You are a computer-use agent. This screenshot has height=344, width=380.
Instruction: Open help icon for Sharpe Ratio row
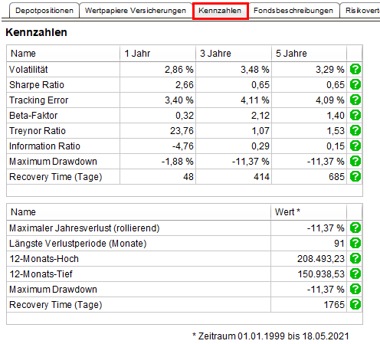click(355, 84)
